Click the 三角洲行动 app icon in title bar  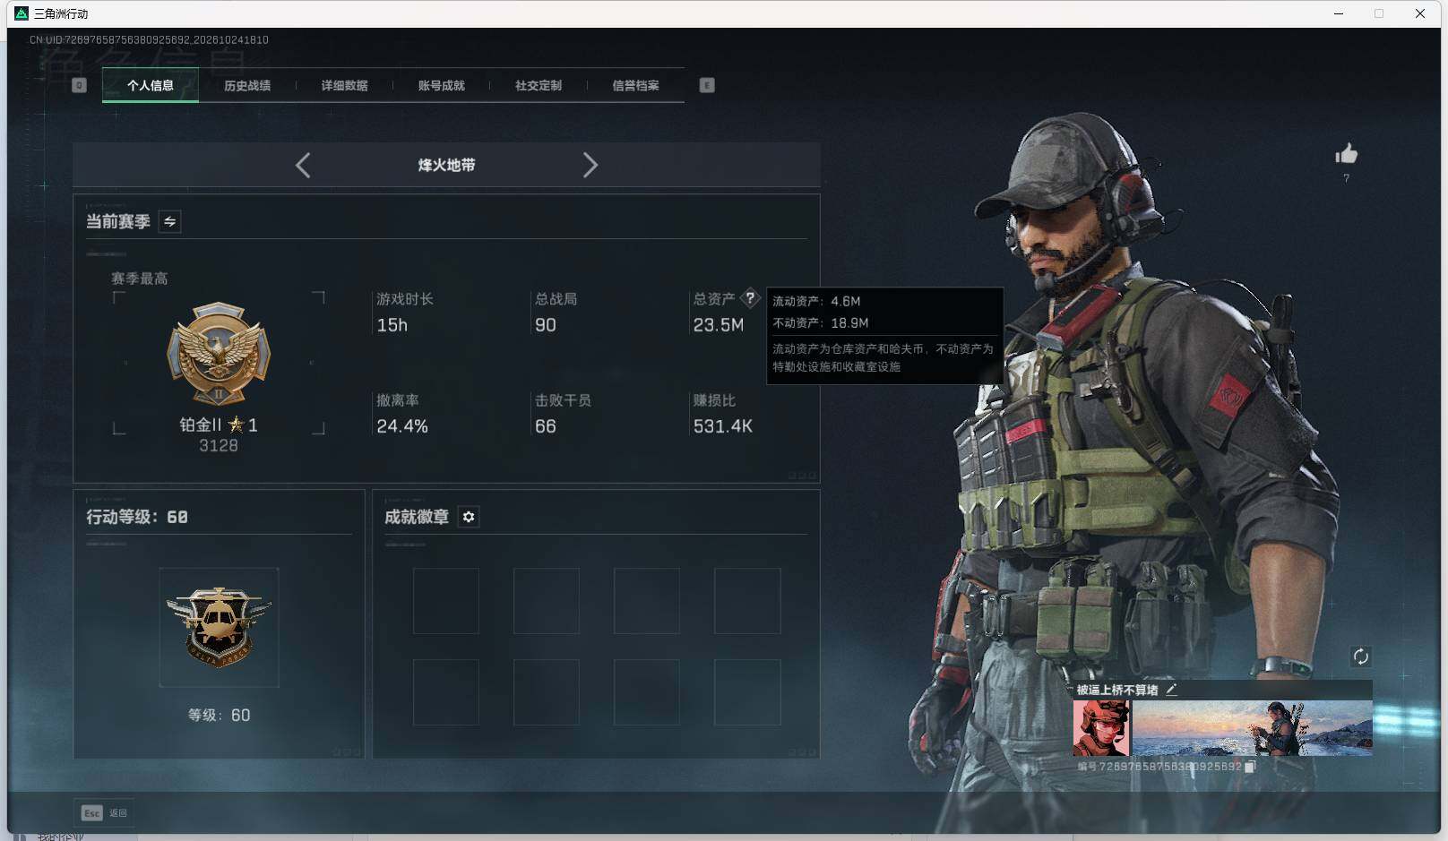(22, 13)
